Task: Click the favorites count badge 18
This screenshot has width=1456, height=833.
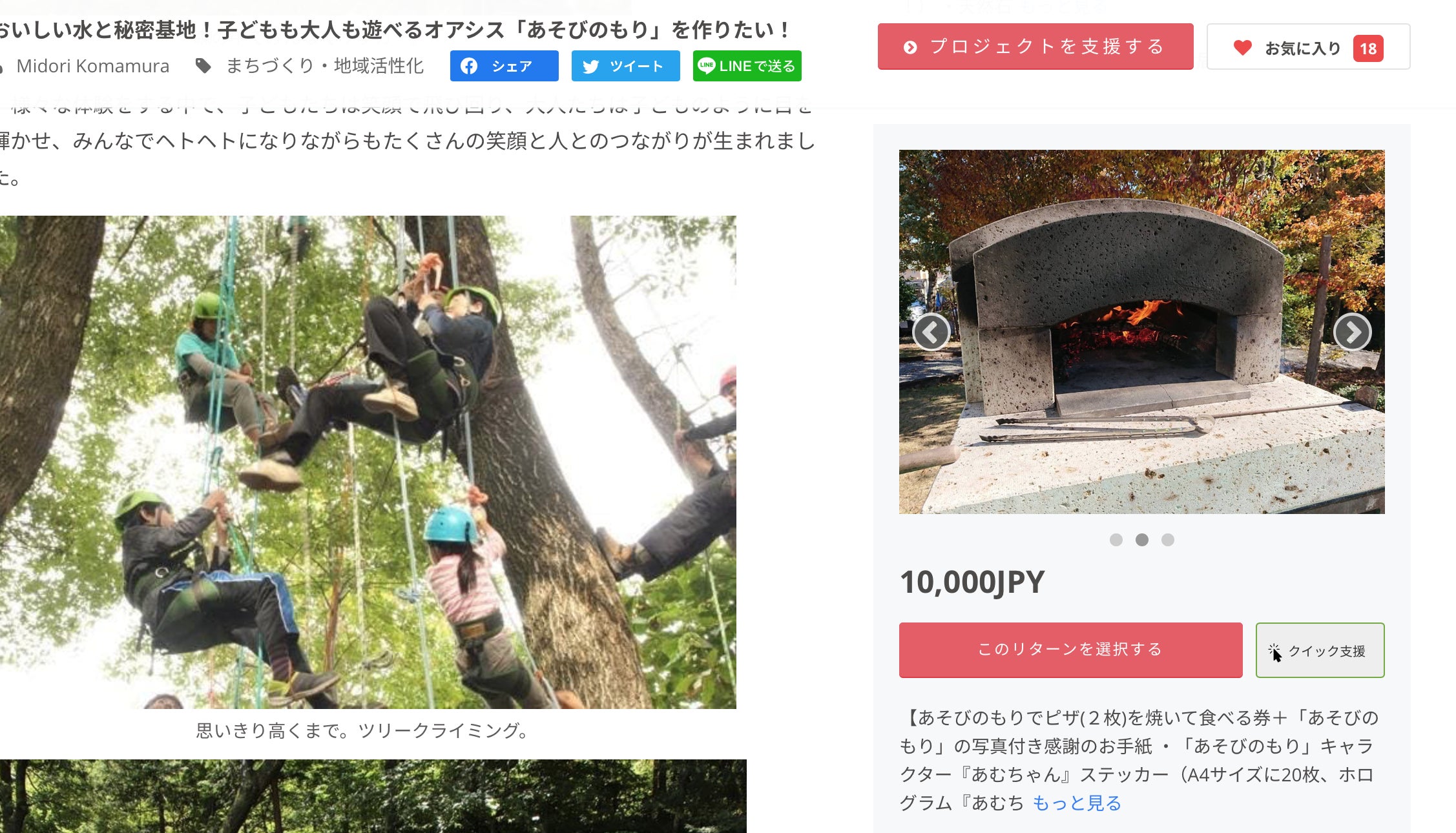Action: point(1368,48)
